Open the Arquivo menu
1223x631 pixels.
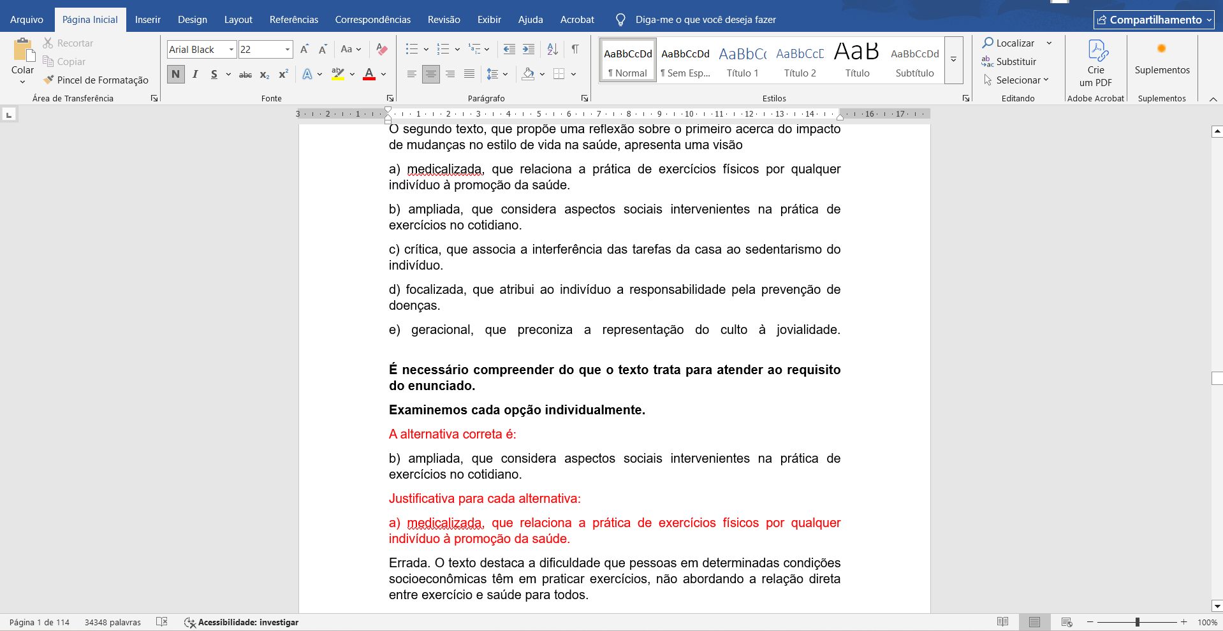[x=27, y=20]
